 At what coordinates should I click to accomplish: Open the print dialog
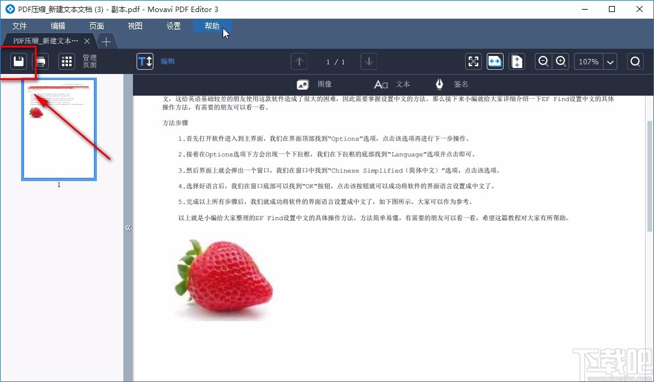click(x=40, y=61)
